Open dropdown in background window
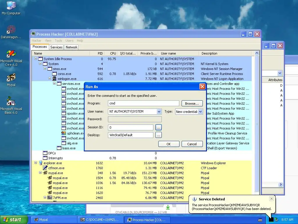The width and height of the screenshot is (298, 224). click(x=280, y=73)
